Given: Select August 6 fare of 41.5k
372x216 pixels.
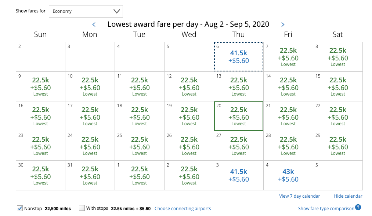Looking at the screenshot, I should pos(239,57).
